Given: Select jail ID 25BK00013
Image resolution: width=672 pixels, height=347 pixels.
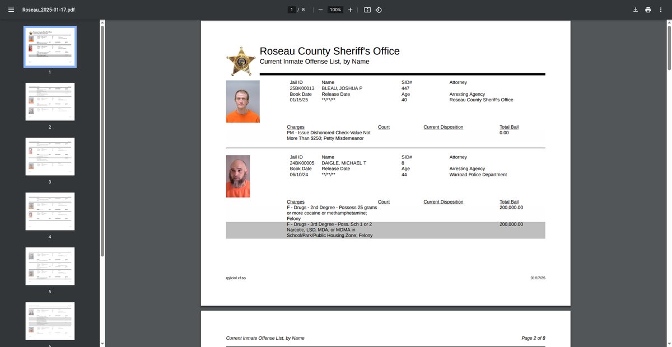Looking at the screenshot, I should (302, 88).
